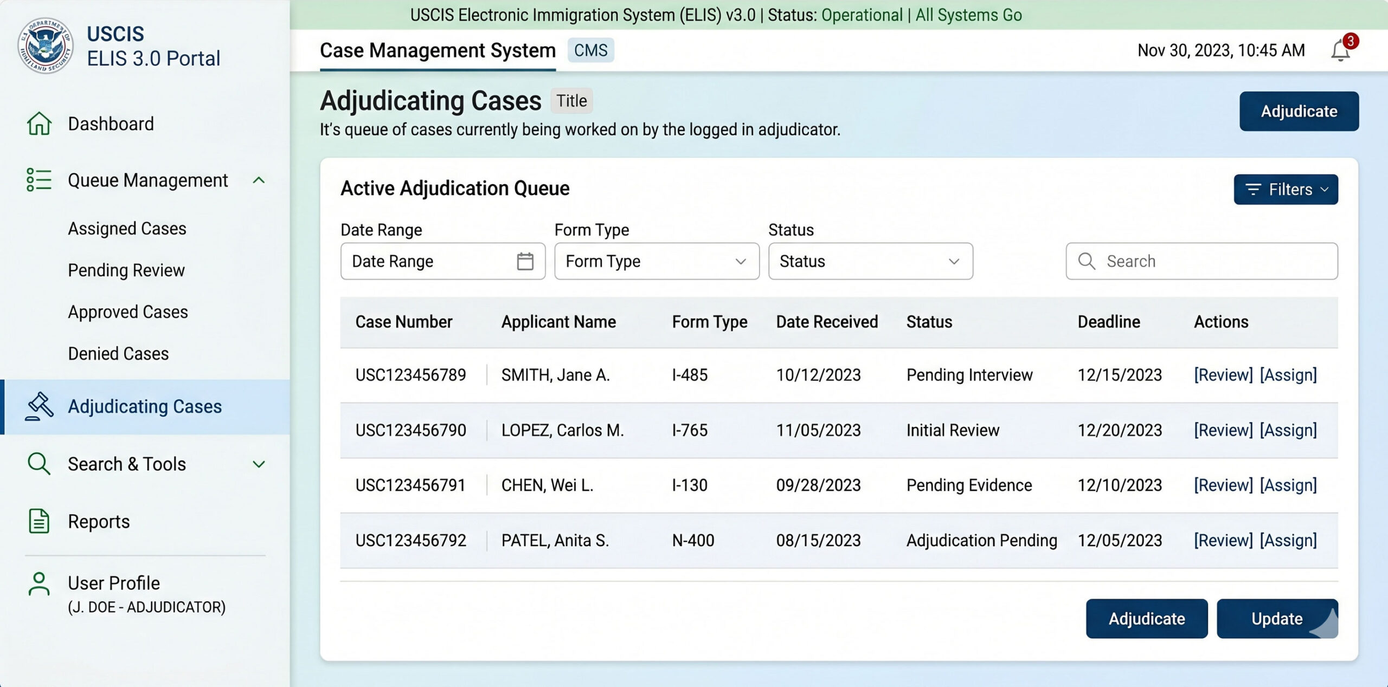The height and width of the screenshot is (687, 1388).
Task: Open the Form Type dropdown
Action: coord(657,261)
